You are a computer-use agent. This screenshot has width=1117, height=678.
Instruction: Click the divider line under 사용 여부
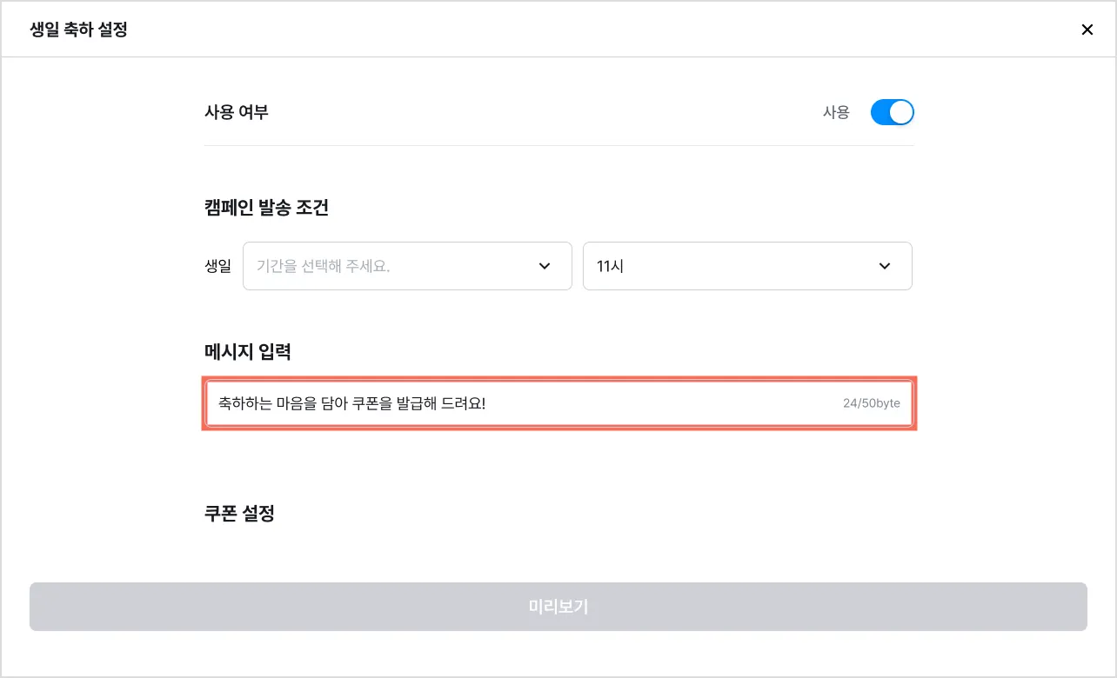pos(559,145)
